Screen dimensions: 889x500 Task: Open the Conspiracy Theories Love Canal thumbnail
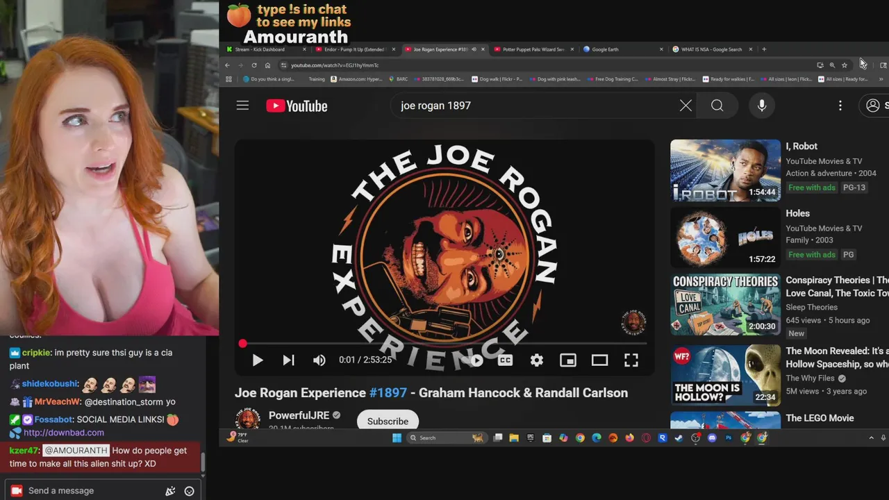725,304
